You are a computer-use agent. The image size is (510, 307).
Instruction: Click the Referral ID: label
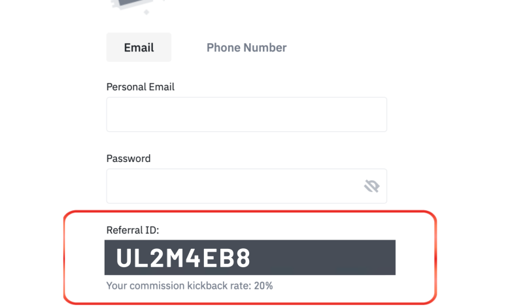click(x=133, y=230)
